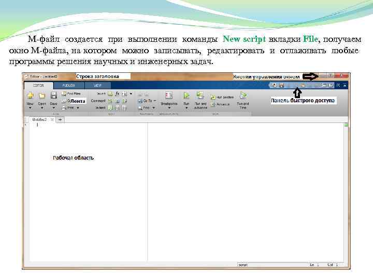Click the first quick access toolbar icon
This screenshot has width=373, height=279.
coord(274,85)
